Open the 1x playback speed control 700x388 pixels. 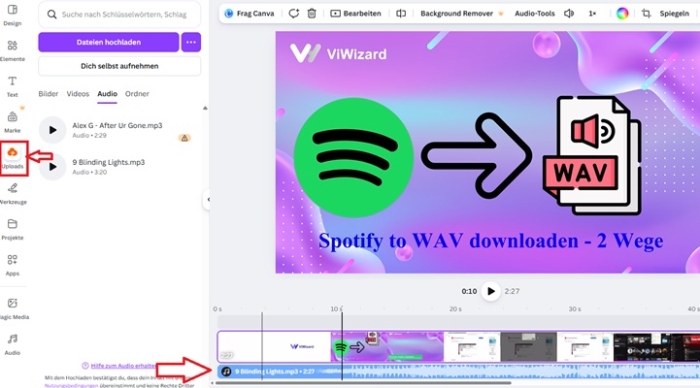point(592,14)
